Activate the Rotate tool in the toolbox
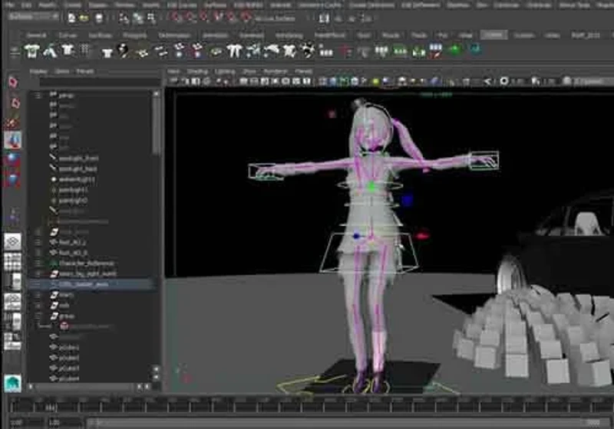This screenshot has width=614, height=429. 12,159
